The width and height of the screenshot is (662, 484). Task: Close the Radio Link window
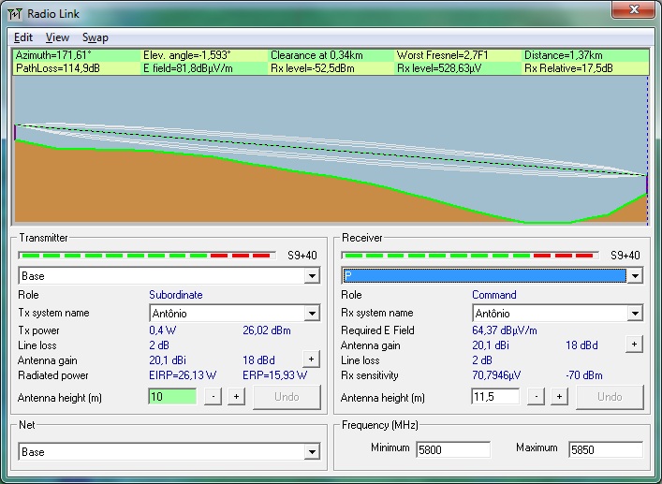tap(633, 10)
